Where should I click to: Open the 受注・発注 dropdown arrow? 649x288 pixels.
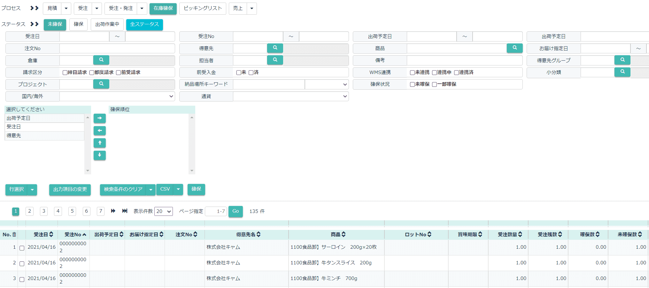[x=142, y=8]
